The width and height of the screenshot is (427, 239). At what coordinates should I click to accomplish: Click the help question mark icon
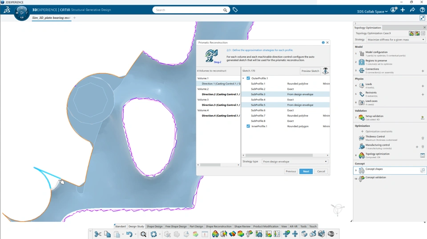click(x=422, y=10)
